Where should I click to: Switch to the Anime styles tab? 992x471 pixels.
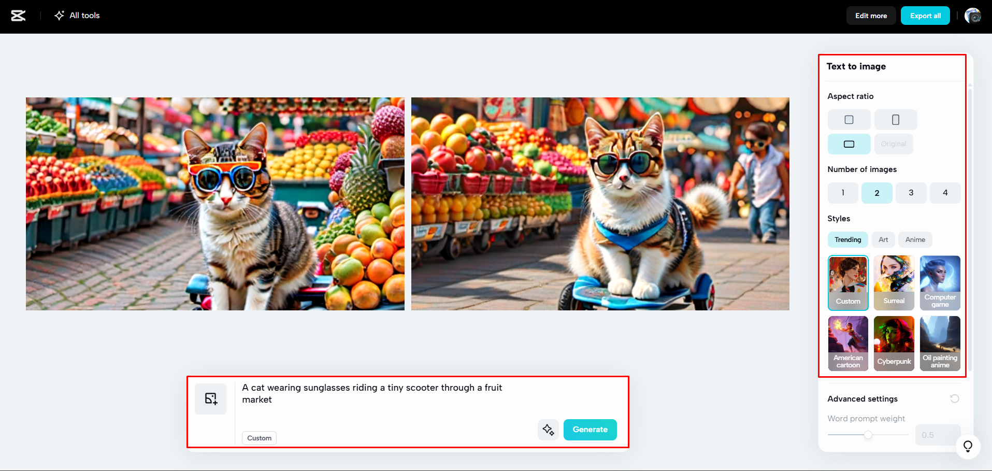coord(915,239)
